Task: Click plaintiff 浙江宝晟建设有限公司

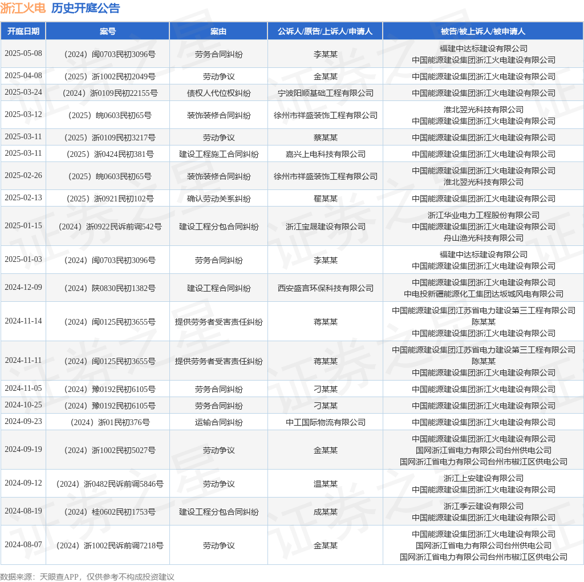Action: (326, 227)
